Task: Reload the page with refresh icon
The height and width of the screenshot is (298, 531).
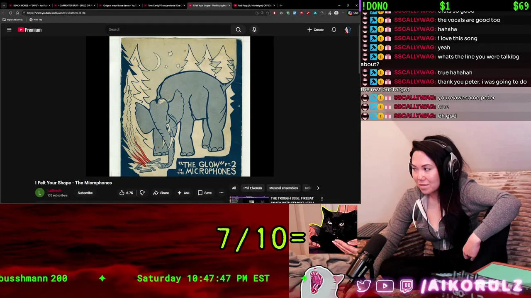Action: [x=10, y=13]
